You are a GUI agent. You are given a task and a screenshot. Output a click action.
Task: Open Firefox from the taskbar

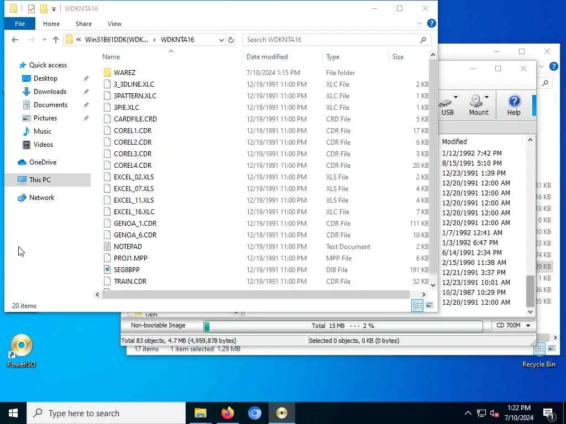pyautogui.click(x=227, y=413)
